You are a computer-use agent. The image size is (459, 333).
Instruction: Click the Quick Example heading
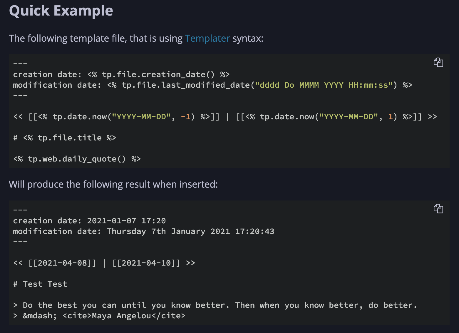pos(61,11)
